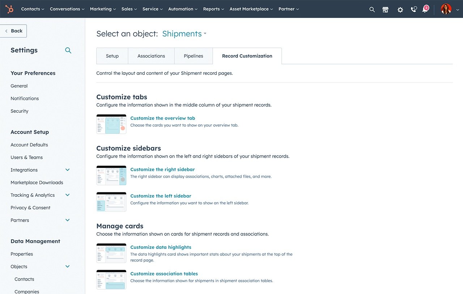Switch to the Associations tab
The height and width of the screenshot is (294, 463).
151,56
